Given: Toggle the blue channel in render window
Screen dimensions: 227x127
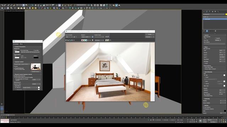Looking at the screenshot, I should pyautogui.click(x=86, y=40).
